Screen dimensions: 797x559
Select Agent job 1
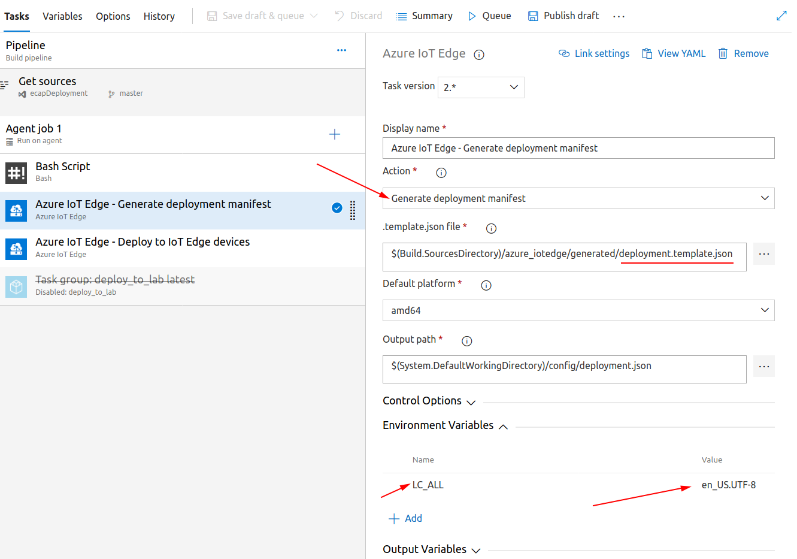coord(183,134)
